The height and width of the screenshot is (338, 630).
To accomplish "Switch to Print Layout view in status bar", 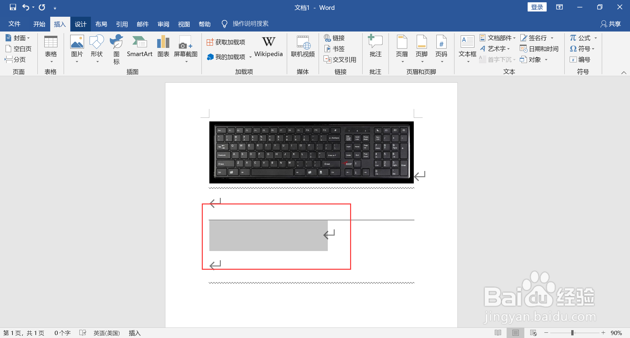I will pyautogui.click(x=515, y=333).
